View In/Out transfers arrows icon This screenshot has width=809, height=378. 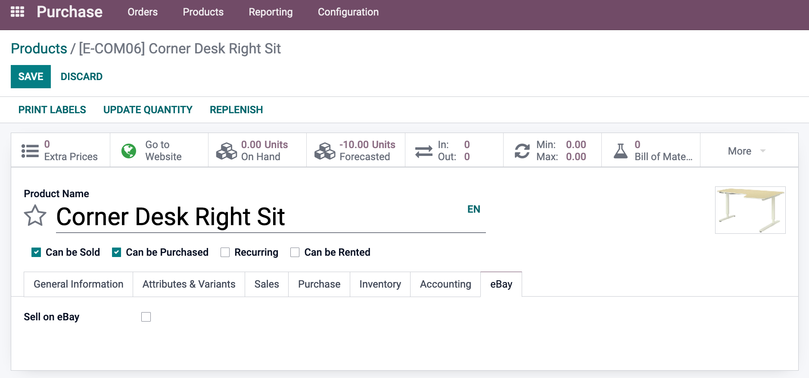point(424,151)
